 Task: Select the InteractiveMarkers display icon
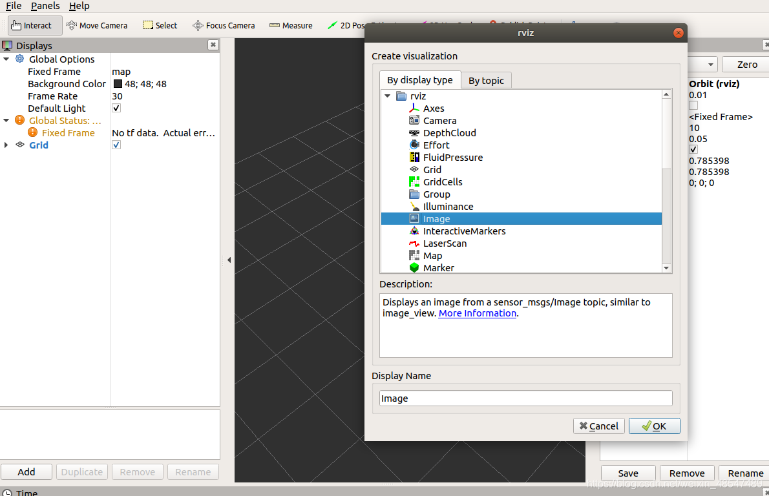[414, 231]
